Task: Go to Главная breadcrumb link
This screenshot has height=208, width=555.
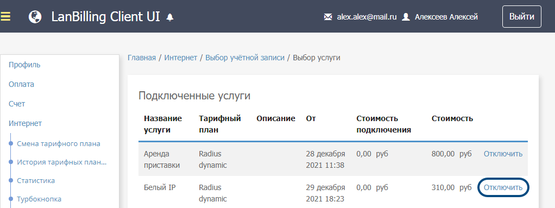Action: coord(142,58)
